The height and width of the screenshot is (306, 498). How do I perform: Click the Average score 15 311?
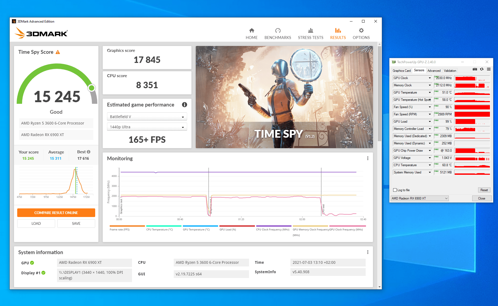tap(56, 158)
